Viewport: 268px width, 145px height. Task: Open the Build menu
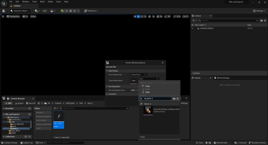coord(42,2)
